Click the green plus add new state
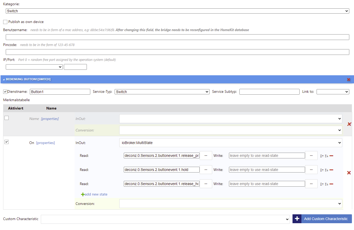The width and height of the screenshot is (354, 230). [x=83, y=194]
